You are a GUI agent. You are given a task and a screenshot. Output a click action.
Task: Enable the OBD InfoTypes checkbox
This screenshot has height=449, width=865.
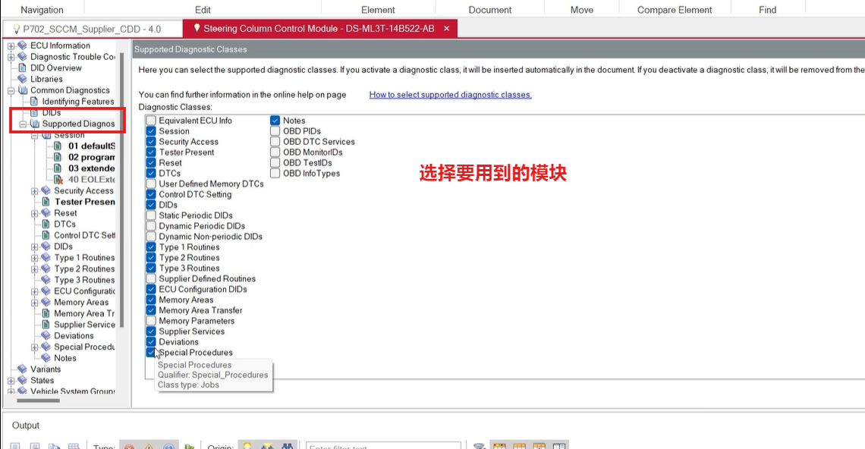(275, 173)
